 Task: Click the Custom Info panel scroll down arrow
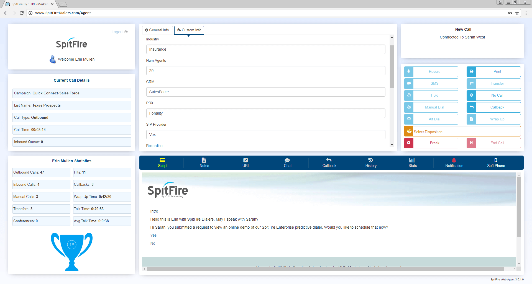[392, 145]
